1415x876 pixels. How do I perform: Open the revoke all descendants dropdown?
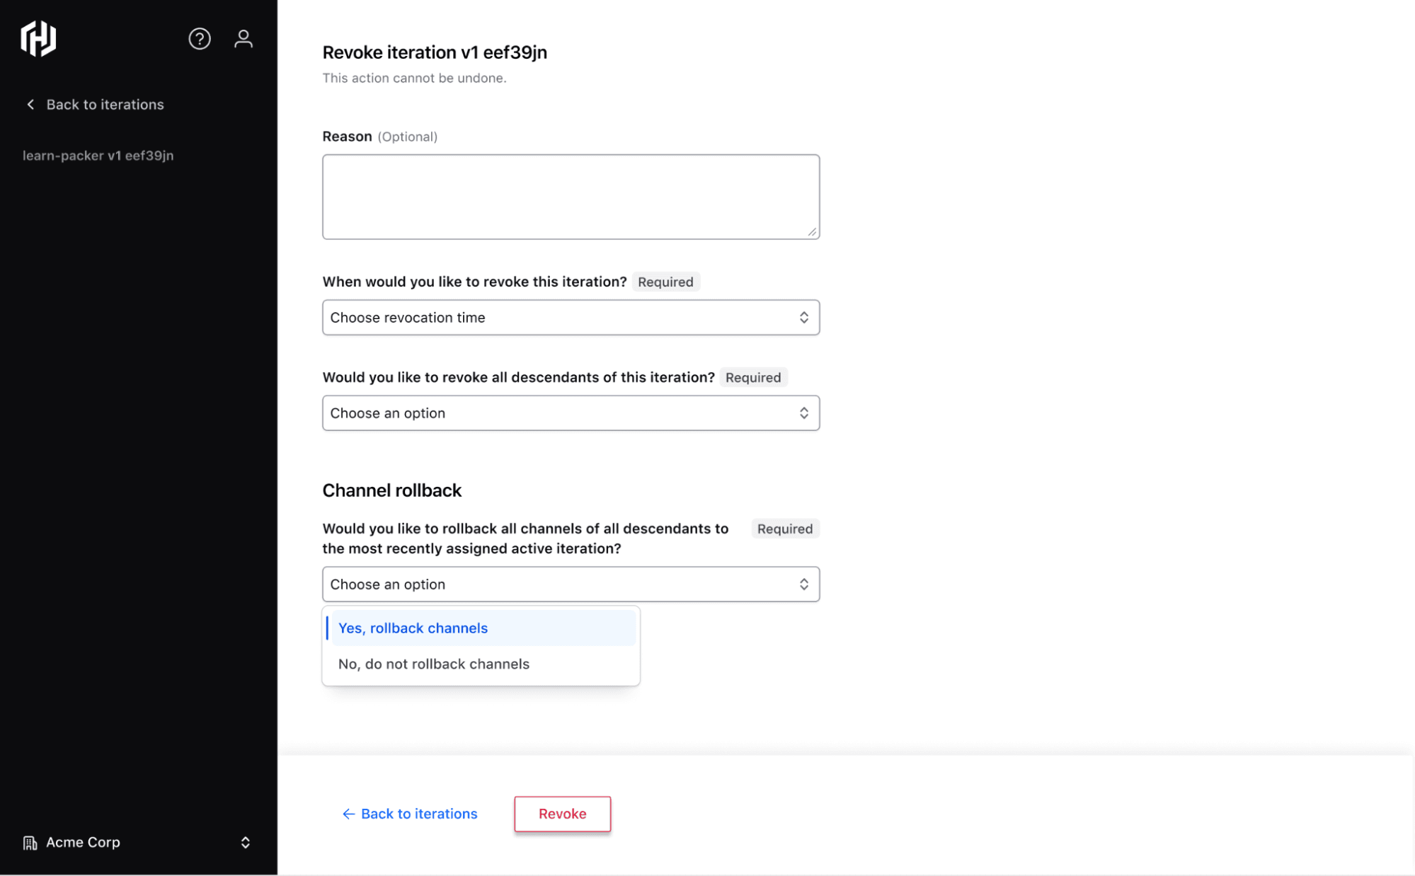(571, 413)
